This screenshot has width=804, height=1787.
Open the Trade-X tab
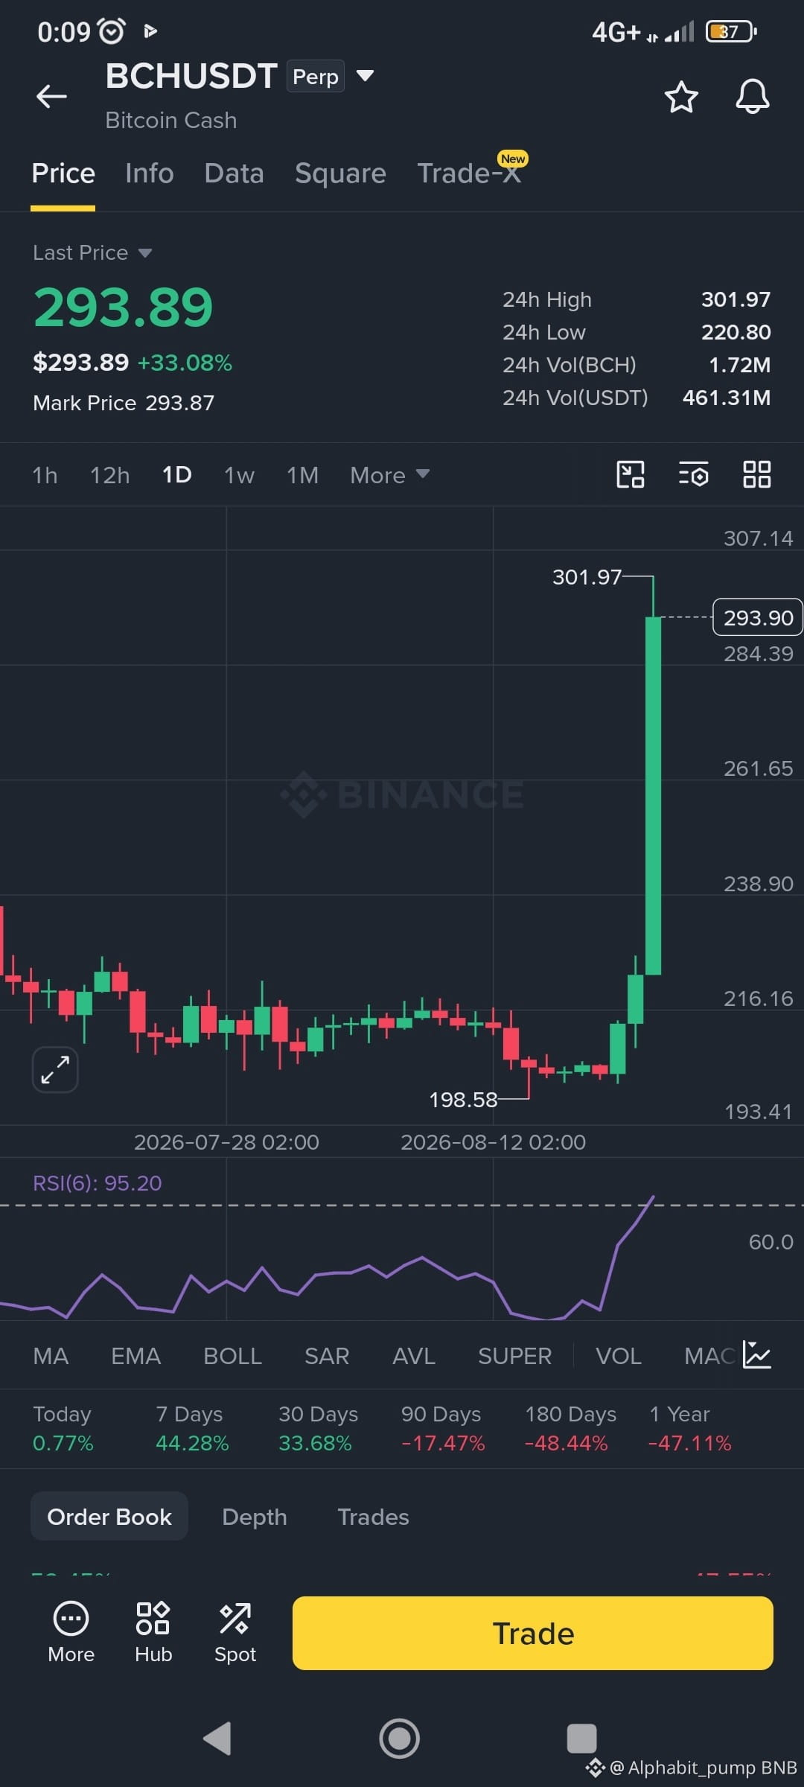click(469, 173)
